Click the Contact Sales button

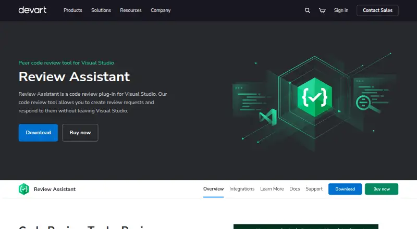pyautogui.click(x=377, y=10)
